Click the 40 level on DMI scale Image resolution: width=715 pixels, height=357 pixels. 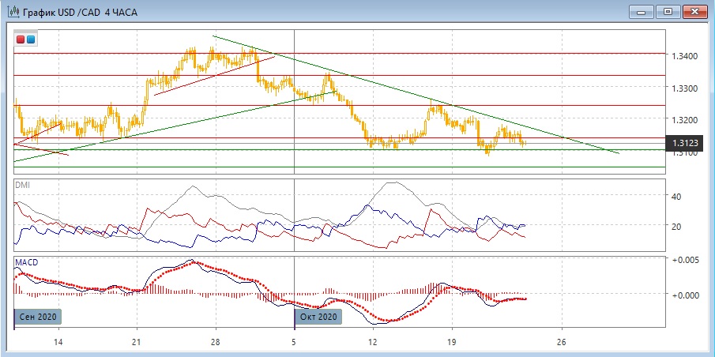pyautogui.click(x=675, y=196)
